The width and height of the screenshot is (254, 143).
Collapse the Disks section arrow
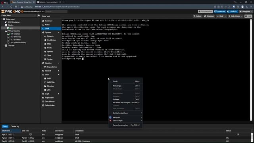59,75
